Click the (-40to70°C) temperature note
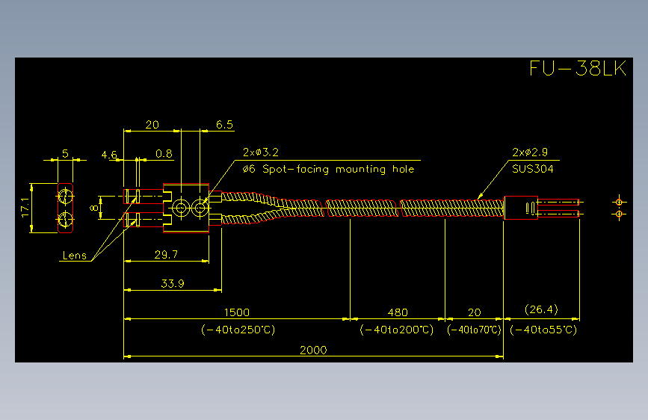The height and width of the screenshot is (420, 648). pos(474,330)
